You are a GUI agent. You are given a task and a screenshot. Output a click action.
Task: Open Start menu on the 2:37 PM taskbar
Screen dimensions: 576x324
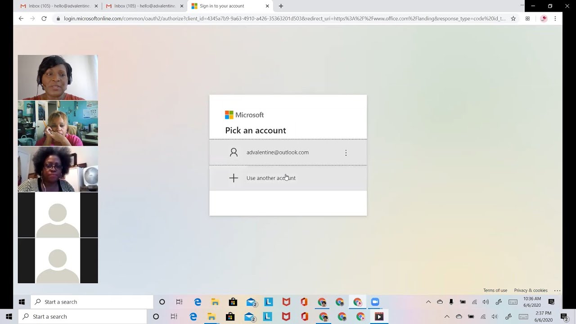9,317
